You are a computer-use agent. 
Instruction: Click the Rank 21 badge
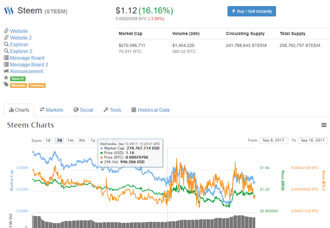18,79
